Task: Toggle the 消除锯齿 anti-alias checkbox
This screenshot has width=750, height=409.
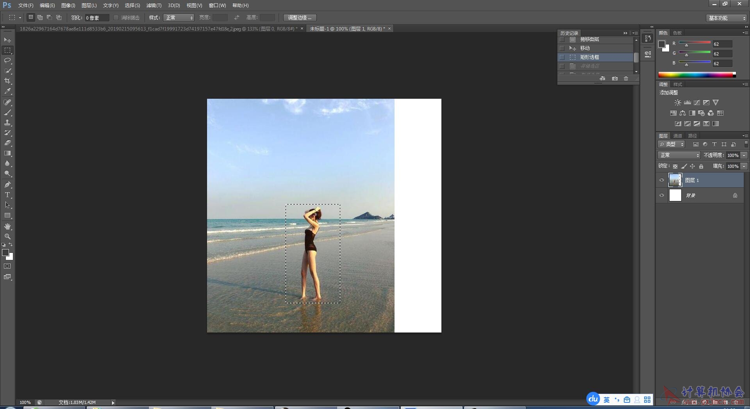Action: coord(116,18)
